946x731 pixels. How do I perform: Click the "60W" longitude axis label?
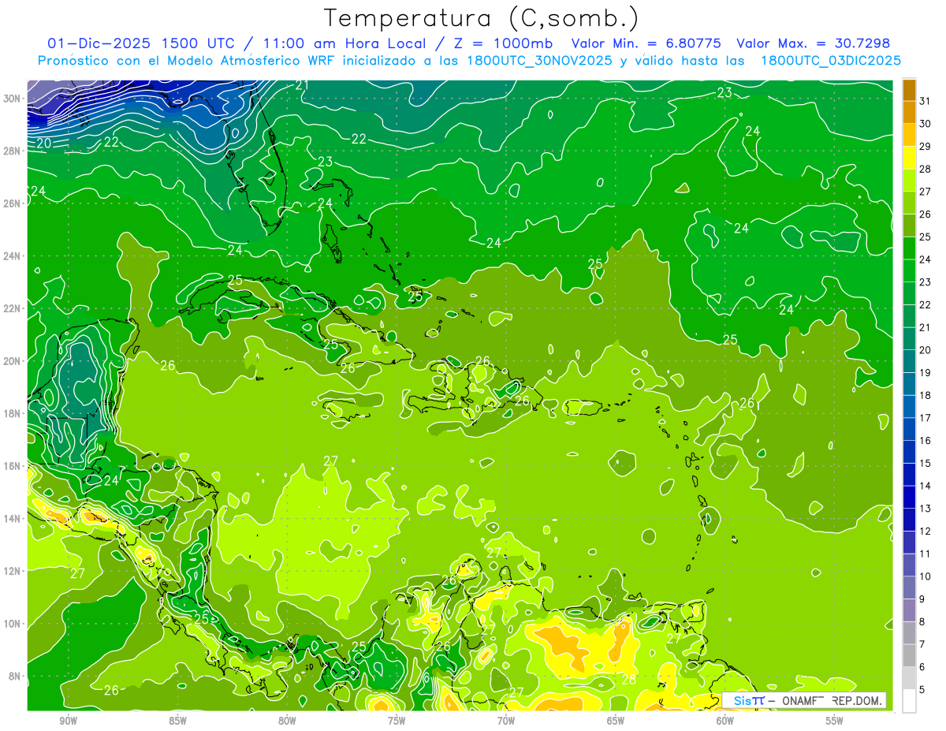725,721
